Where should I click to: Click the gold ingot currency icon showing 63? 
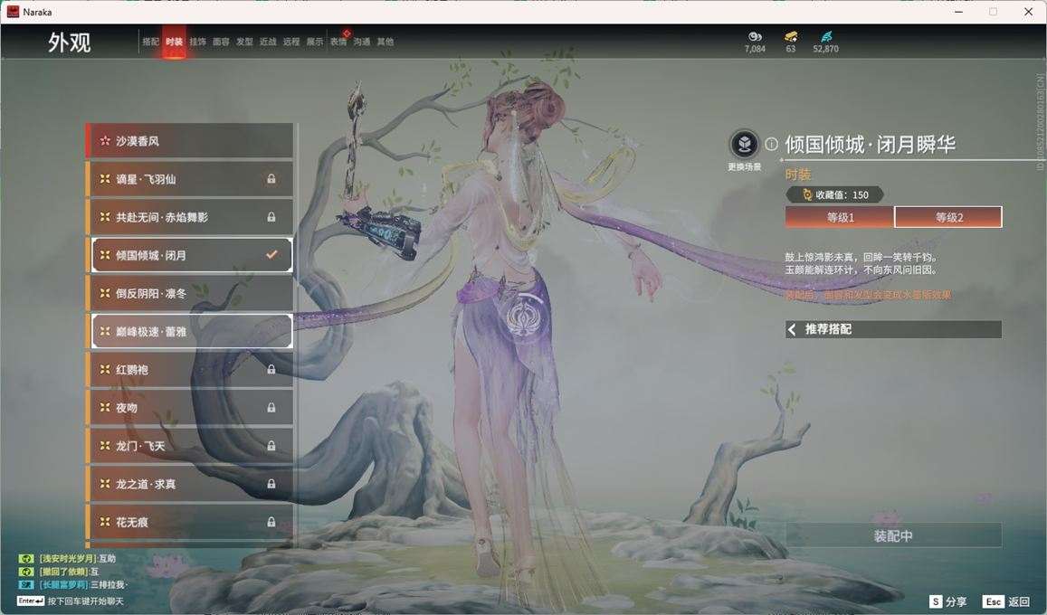789,37
